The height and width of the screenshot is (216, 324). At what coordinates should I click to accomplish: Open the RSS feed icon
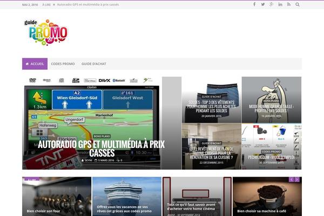click(x=289, y=4)
